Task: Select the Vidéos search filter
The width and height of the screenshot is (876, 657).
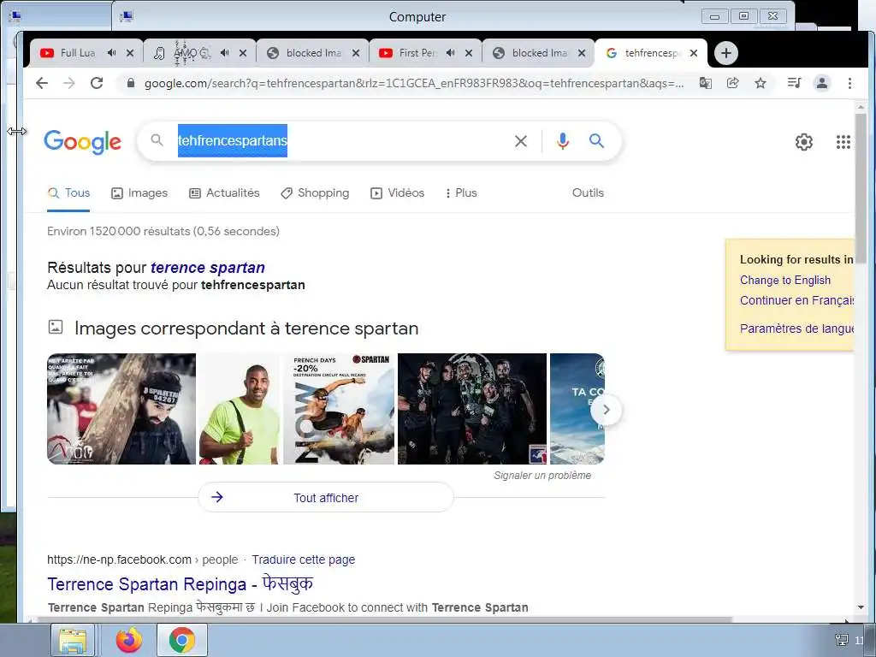Action: coord(397,193)
